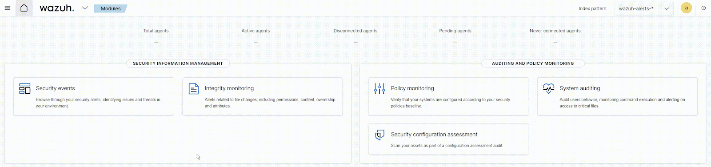Open the System auditing module

click(617, 96)
